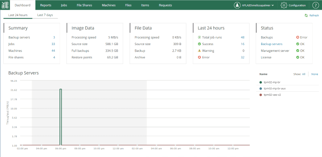Open the Machines tab

click(x=109, y=5)
